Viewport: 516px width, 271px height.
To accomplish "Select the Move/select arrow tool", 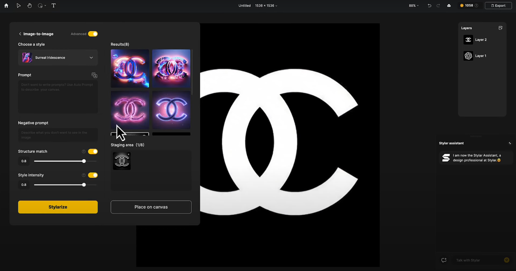I will tap(18, 5).
